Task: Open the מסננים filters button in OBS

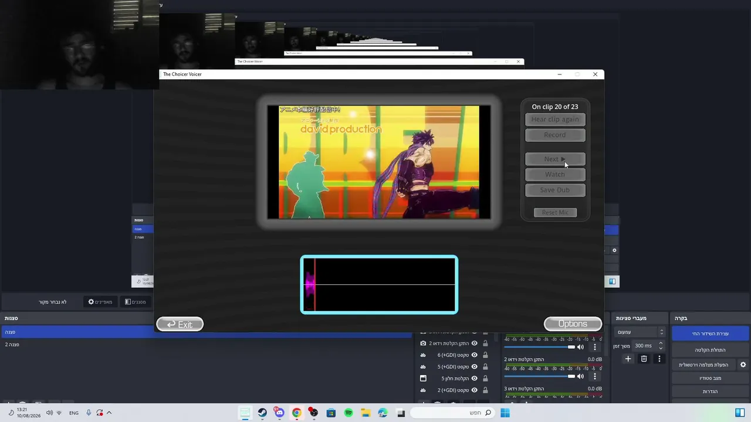Action: (136, 302)
